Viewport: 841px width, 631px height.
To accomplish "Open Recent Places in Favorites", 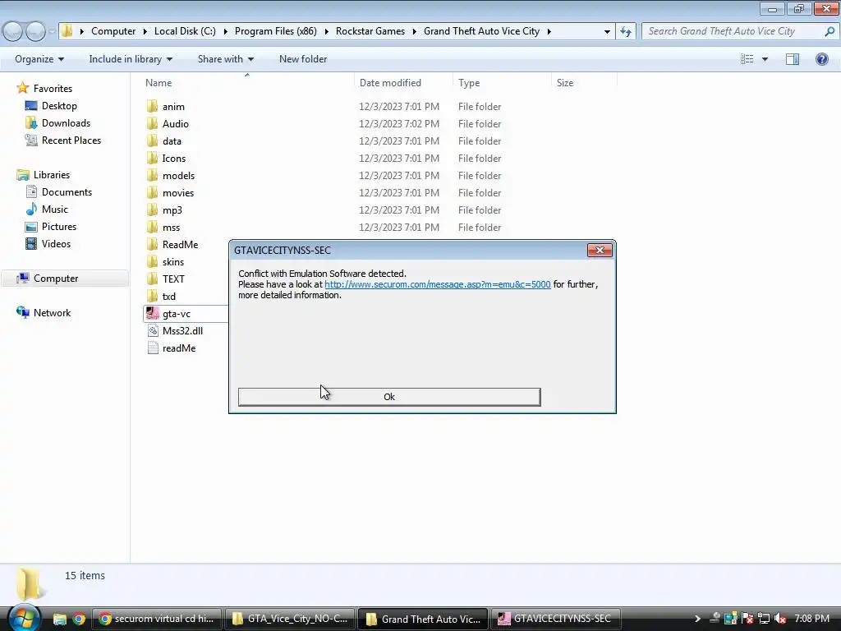I will (x=71, y=140).
